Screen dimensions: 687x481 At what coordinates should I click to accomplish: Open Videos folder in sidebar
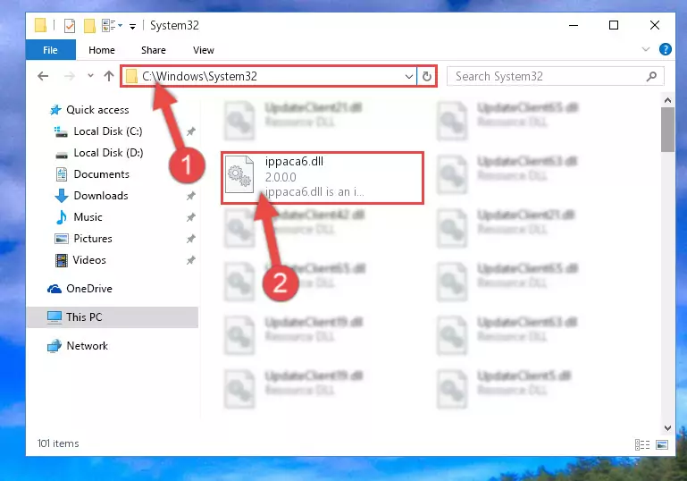pyautogui.click(x=89, y=260)
